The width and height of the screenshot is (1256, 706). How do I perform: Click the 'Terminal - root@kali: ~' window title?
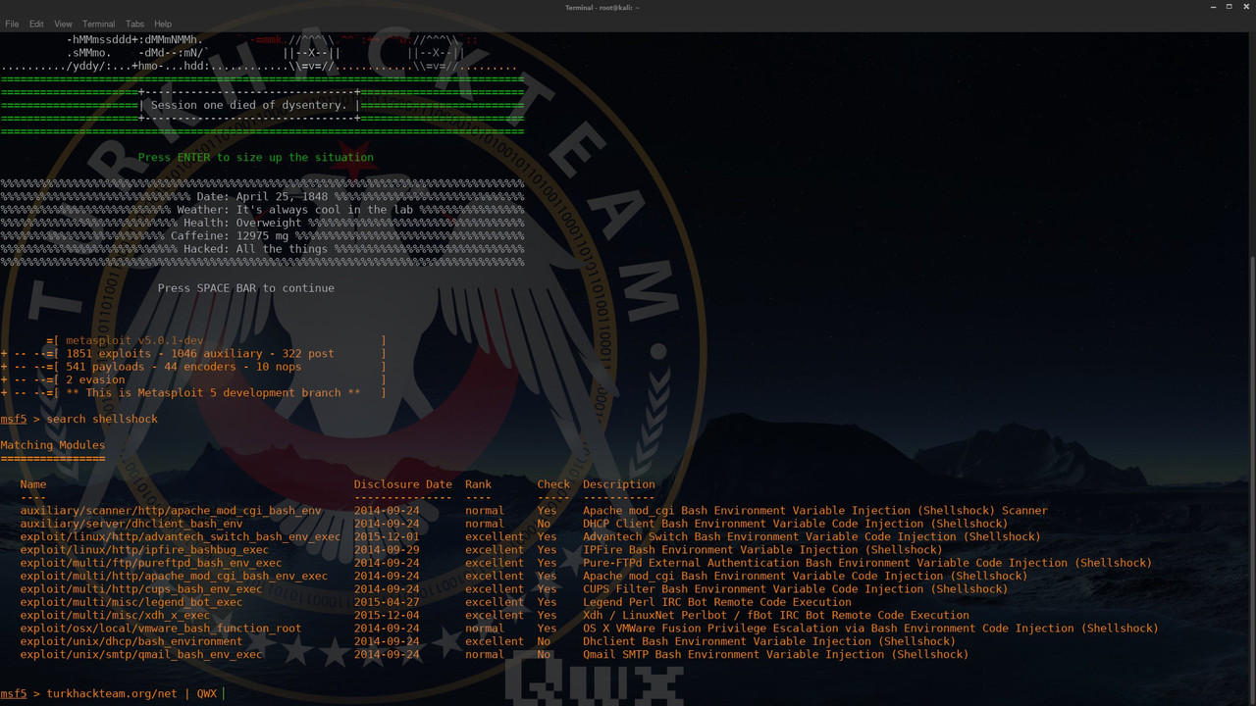[602, 7]
